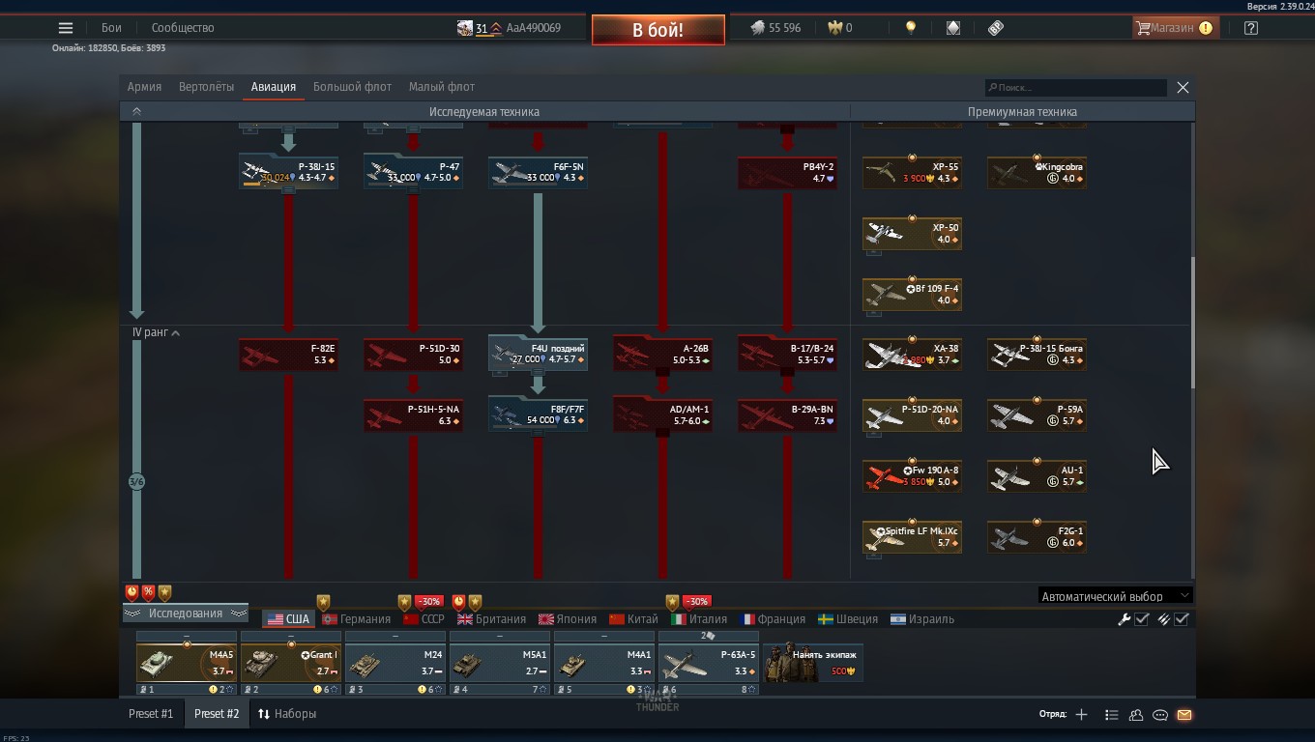Switch to the Вертолёты tab
The width and height of the screenshot is (1315, 742).
point(206,87)
